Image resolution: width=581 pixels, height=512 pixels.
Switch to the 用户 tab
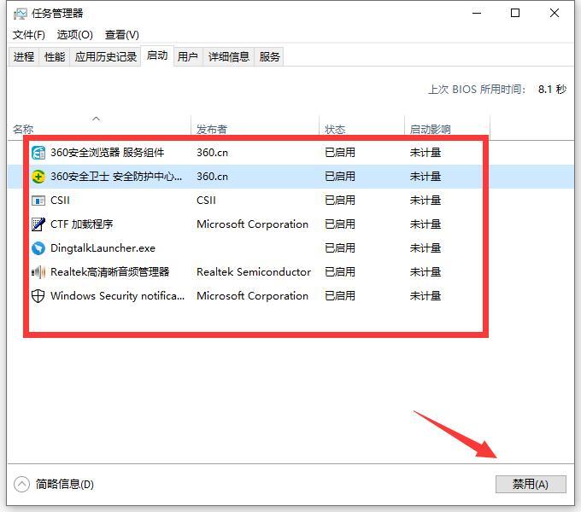point(187,56)
